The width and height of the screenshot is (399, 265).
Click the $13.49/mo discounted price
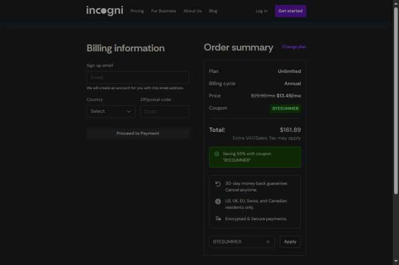pyautogui.click(x=289, y=96)
